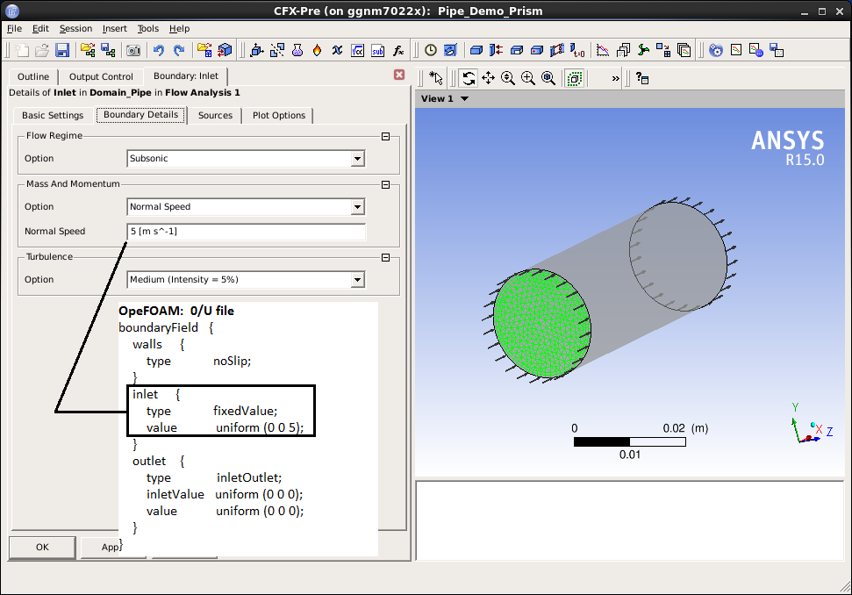Open Flow Regime Option dropdown Subsonic

pyautogui.click(x=246, y=159)
